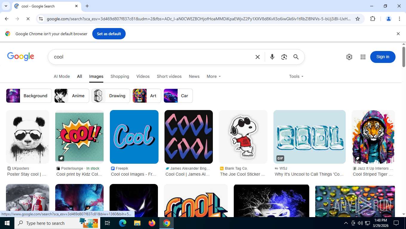Screen dimensions: 406x229
Task: Open the Snoopy Joe Cool sticker image
Action: (x=243, y=137)
